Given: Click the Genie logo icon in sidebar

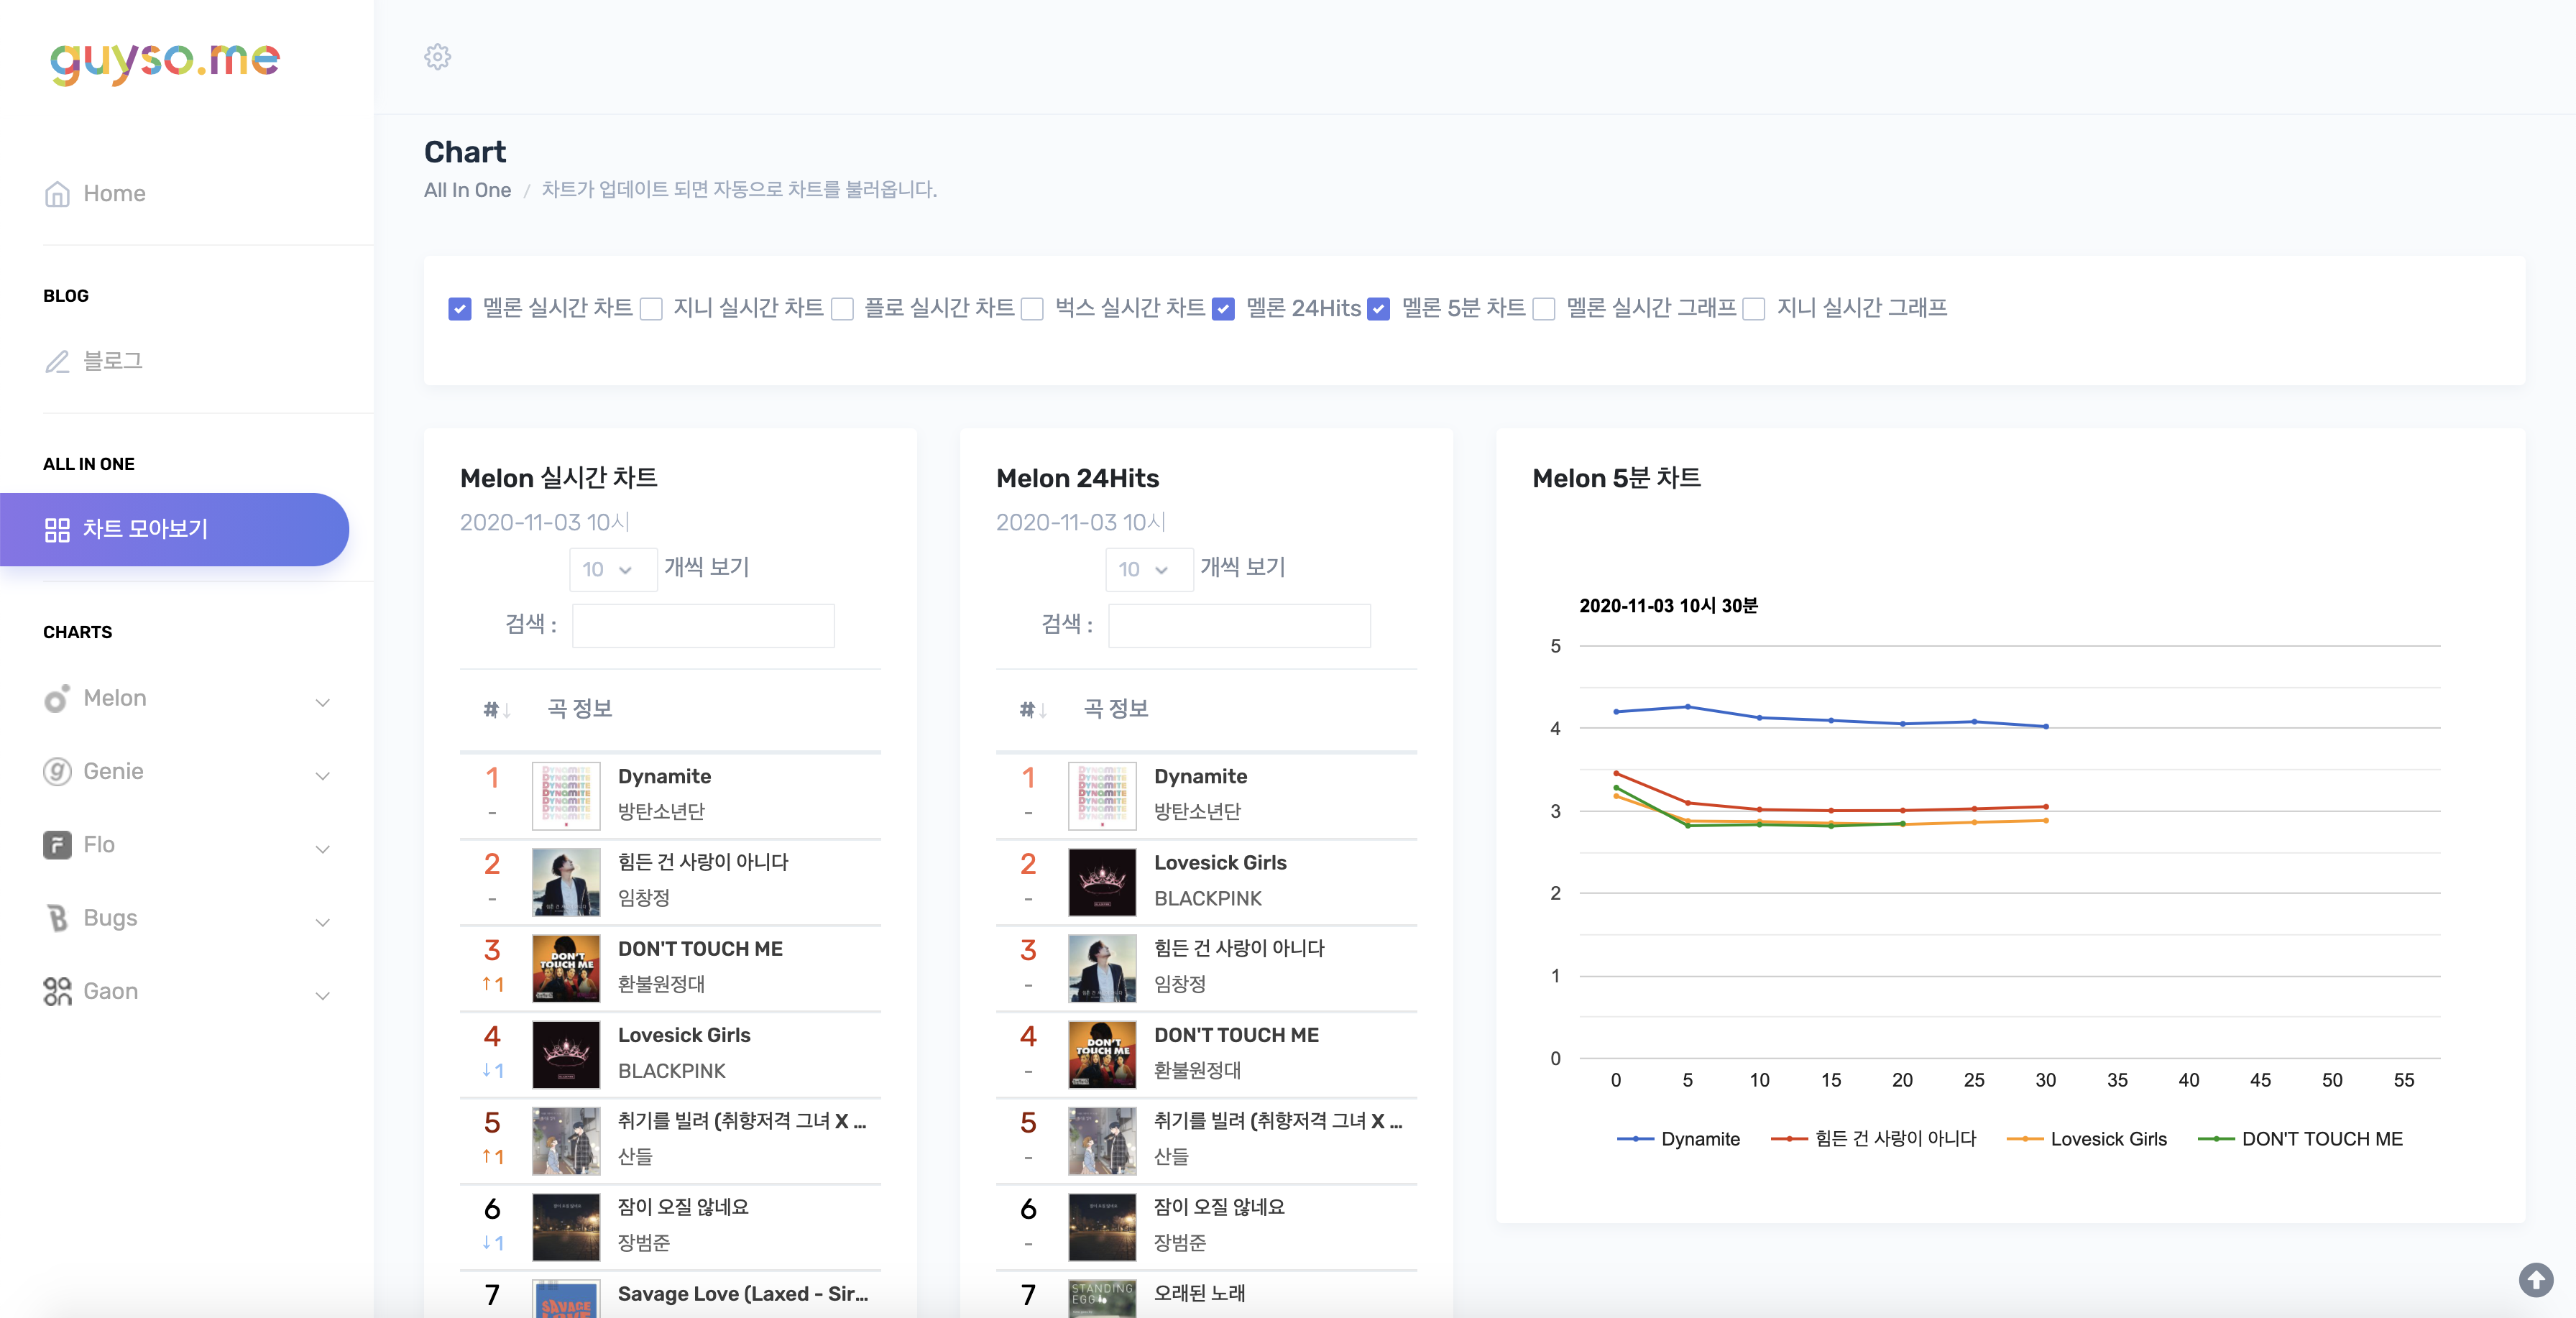Looking at the screenshot, I should coord(57,771).
